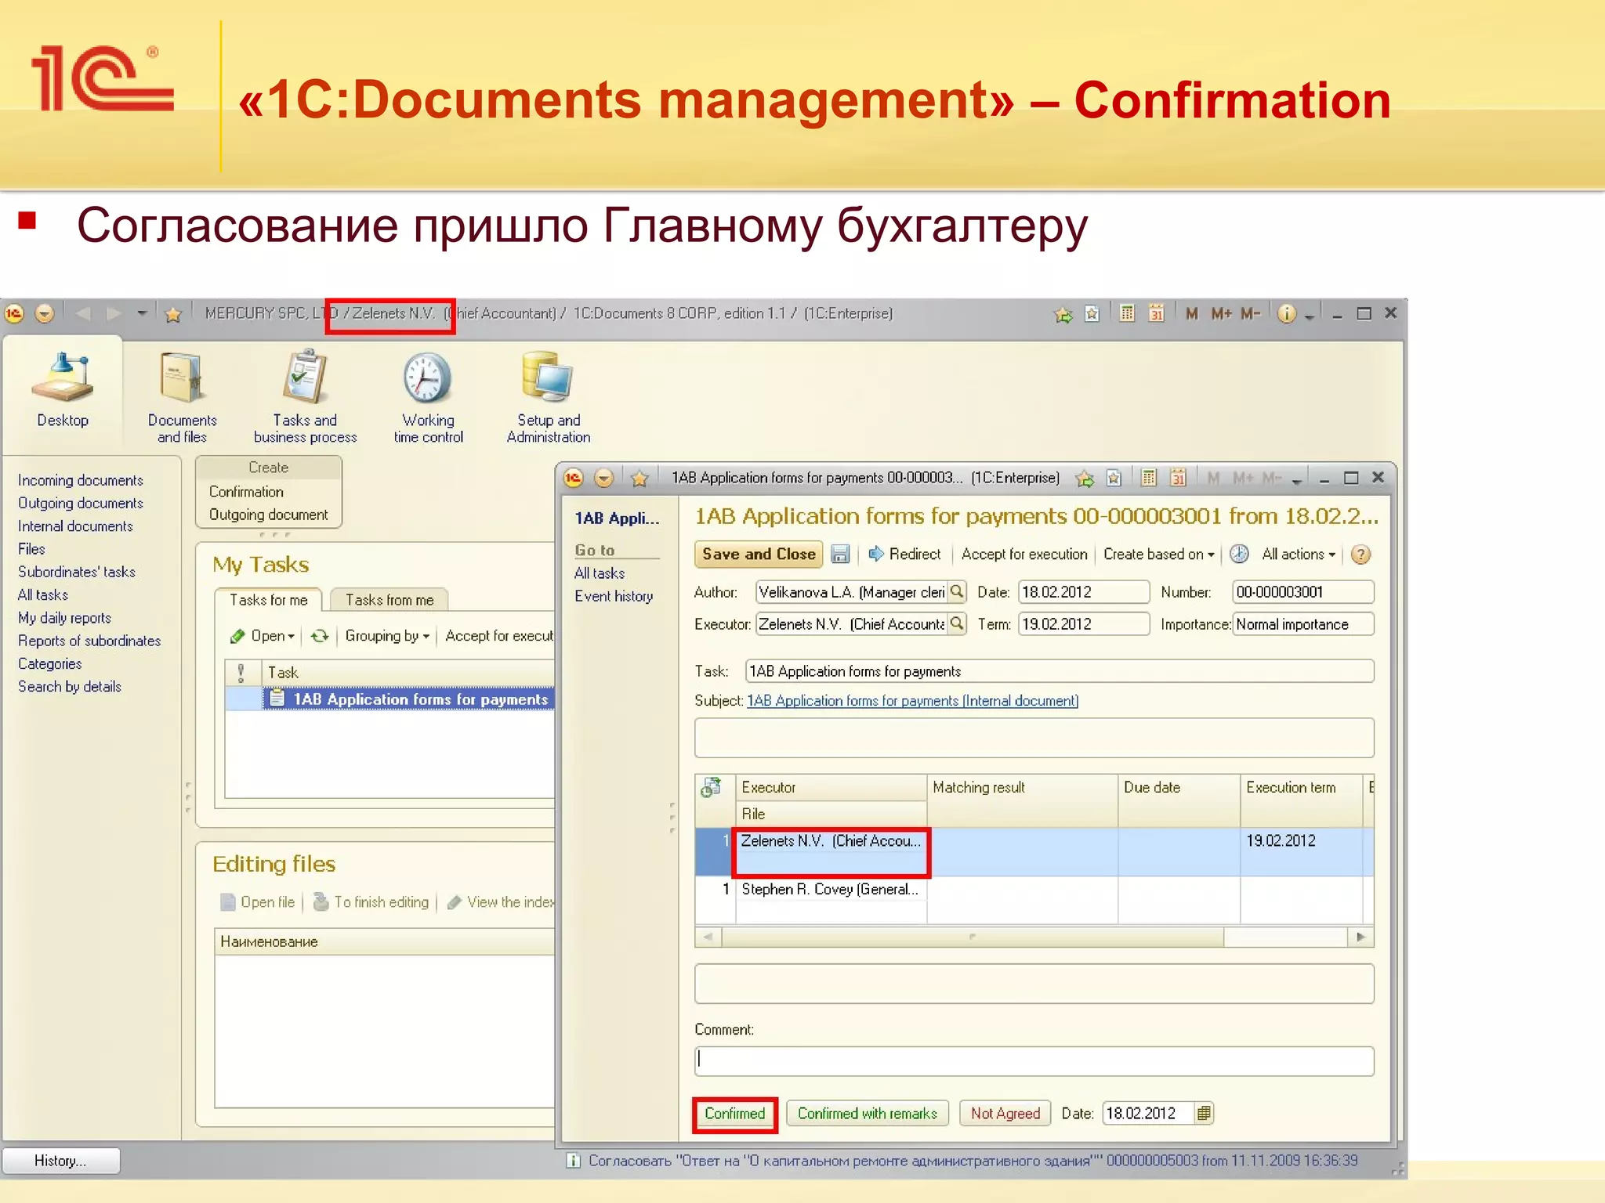Viewport: 1605px width, 1203px height.
Task: Click the help question mark icon
Action: [1361, 555]
